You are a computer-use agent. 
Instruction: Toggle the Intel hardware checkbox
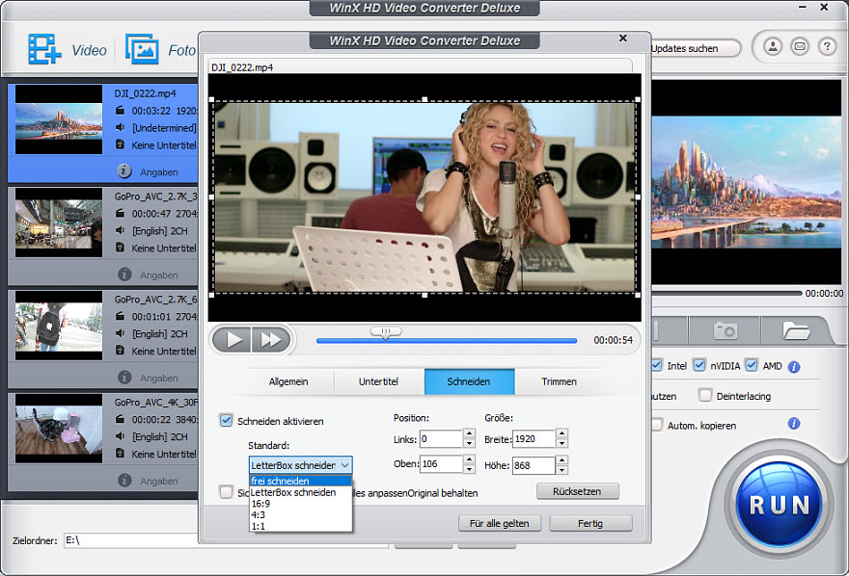click(656, 365)
